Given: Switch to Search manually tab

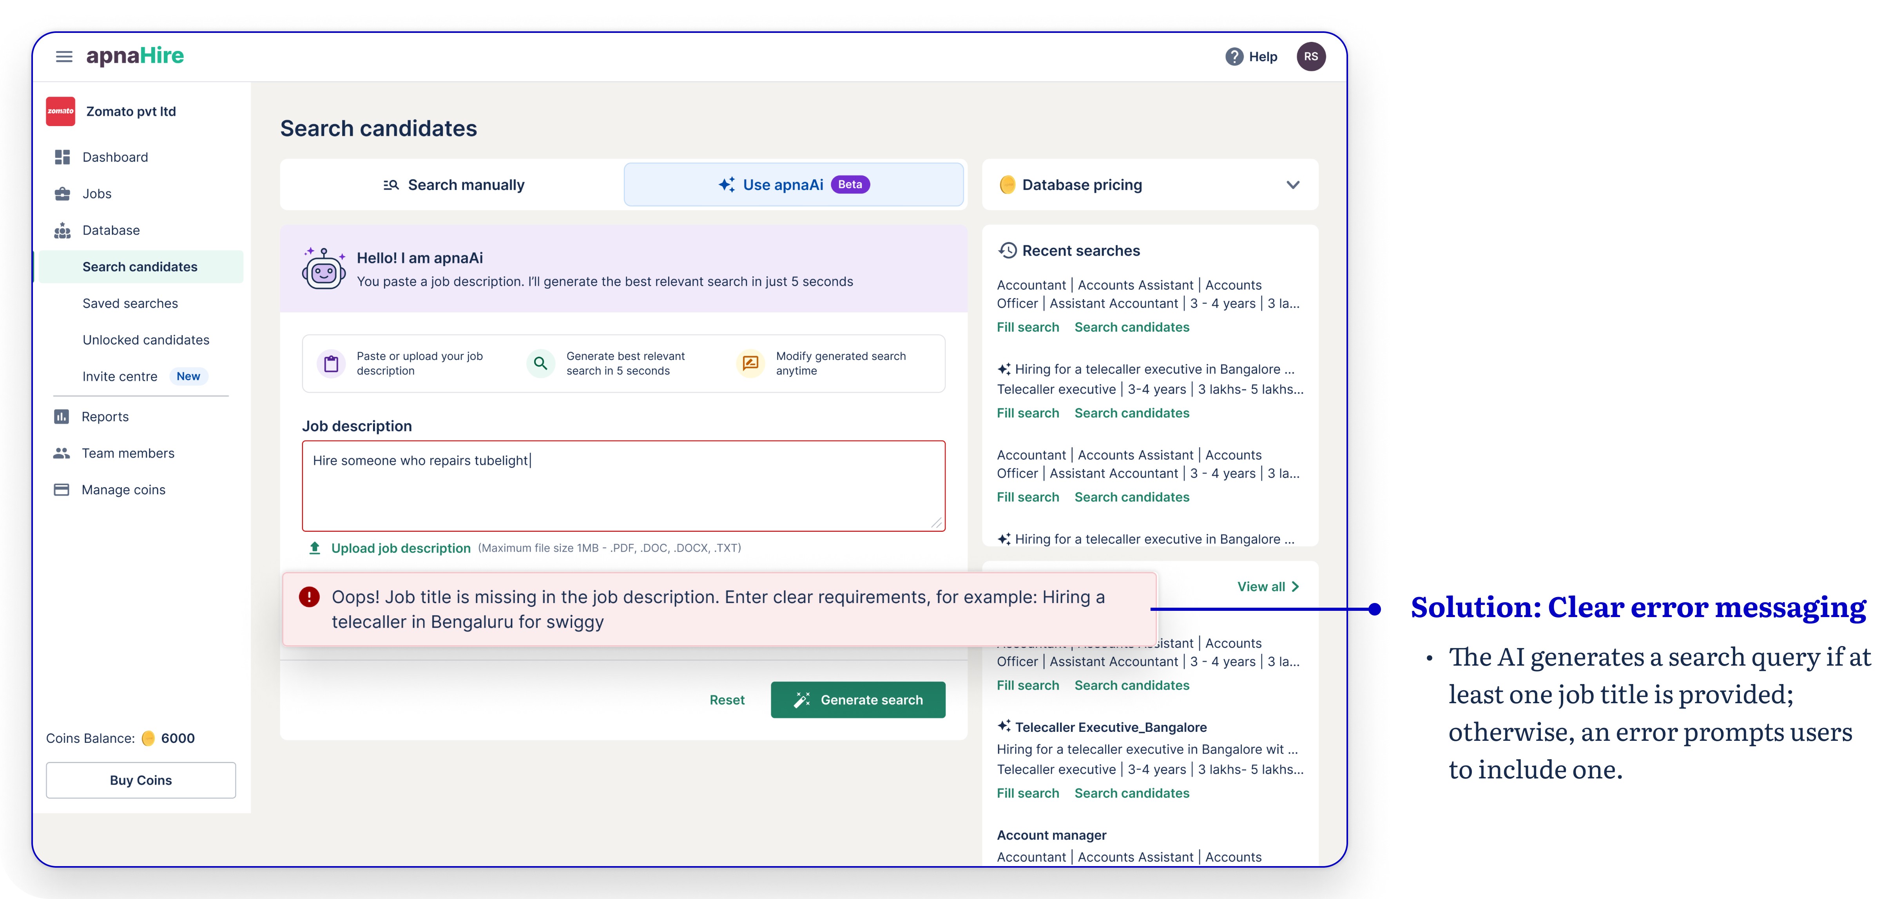Looking at the screenshot, I should [x=453, y=185].
